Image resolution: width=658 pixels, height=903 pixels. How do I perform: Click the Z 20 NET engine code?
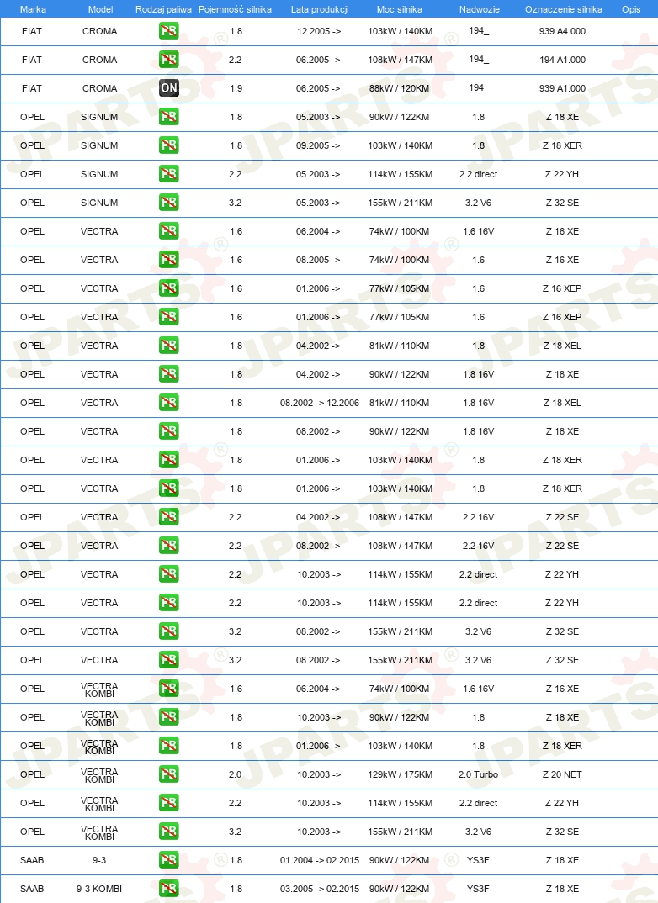tap(562, 774)
